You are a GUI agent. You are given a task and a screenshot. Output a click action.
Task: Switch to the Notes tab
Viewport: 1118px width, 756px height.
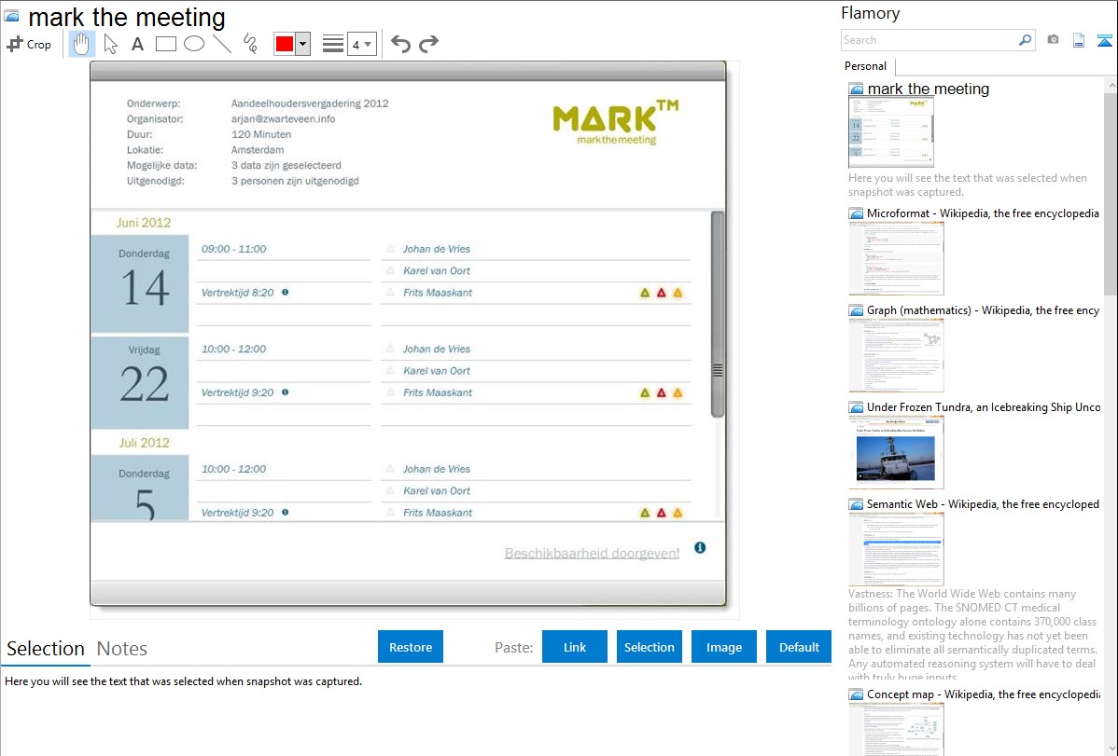[x=122, y=649]
